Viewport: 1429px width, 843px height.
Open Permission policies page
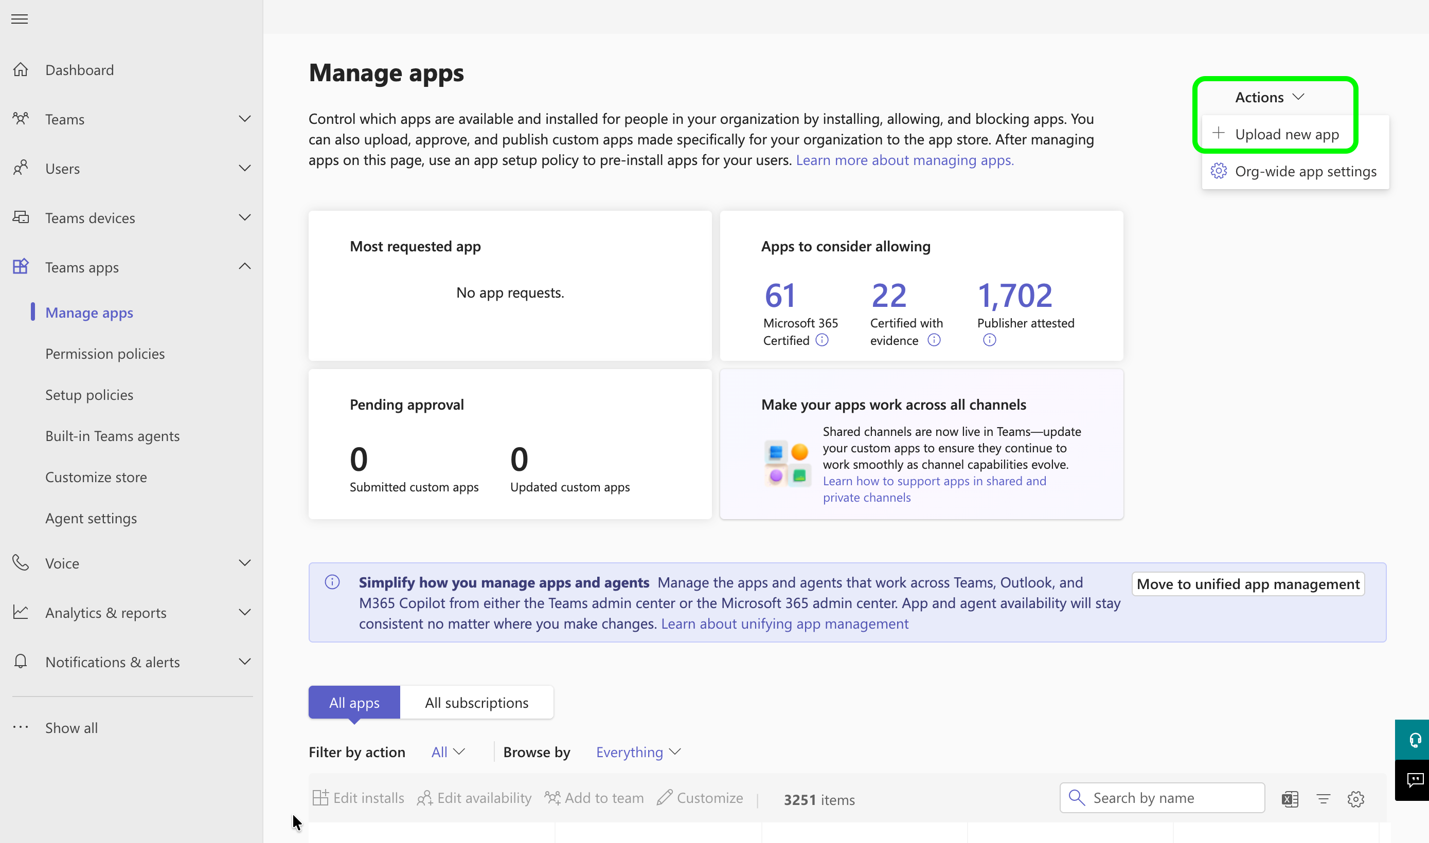[105, 353]
